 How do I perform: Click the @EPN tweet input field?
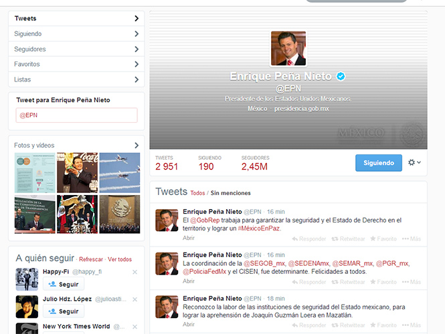click(77, 116)
